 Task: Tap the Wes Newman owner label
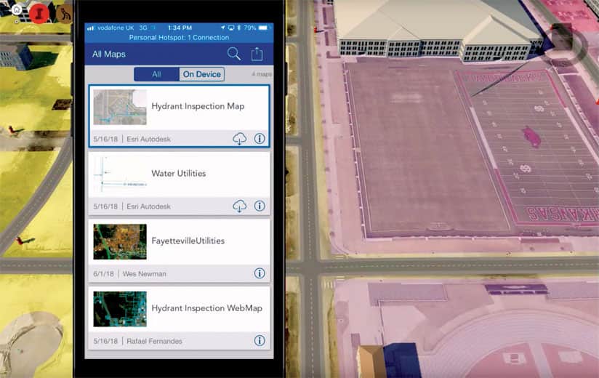[145, 274]
